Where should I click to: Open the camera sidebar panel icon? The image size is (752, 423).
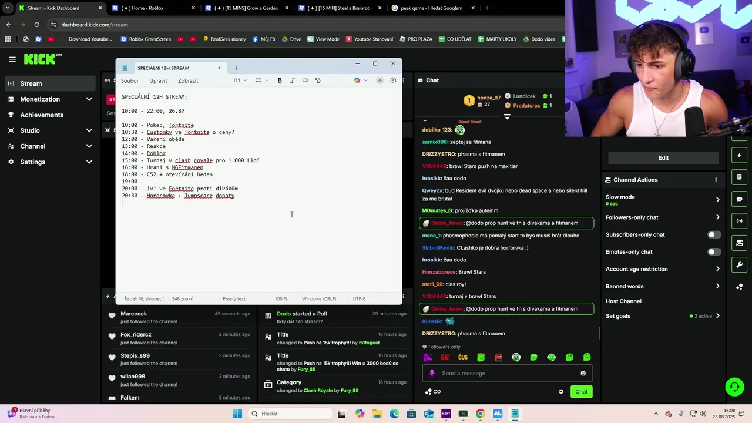(740, 243)
